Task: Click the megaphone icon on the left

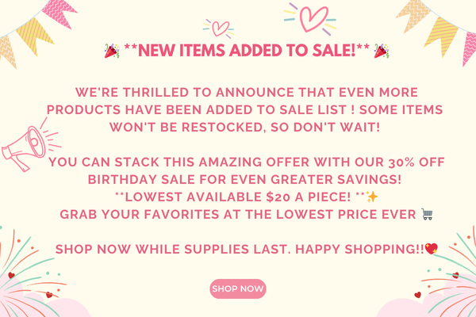Action: [30, 145]
